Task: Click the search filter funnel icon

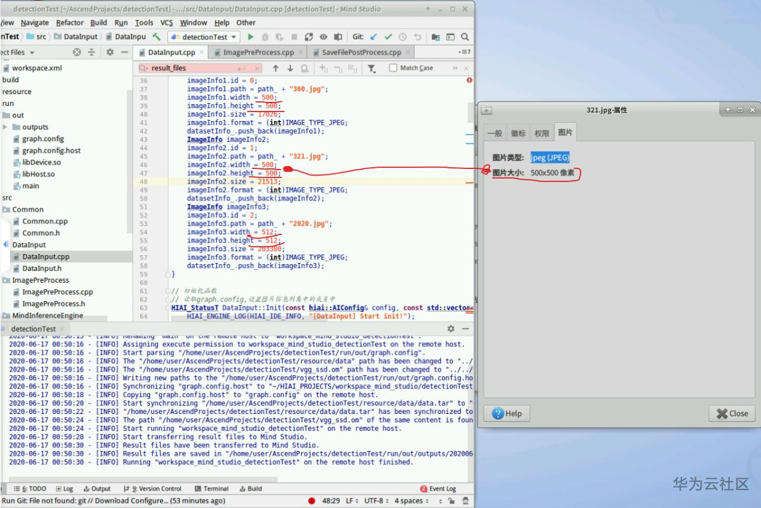Action: 372,68
